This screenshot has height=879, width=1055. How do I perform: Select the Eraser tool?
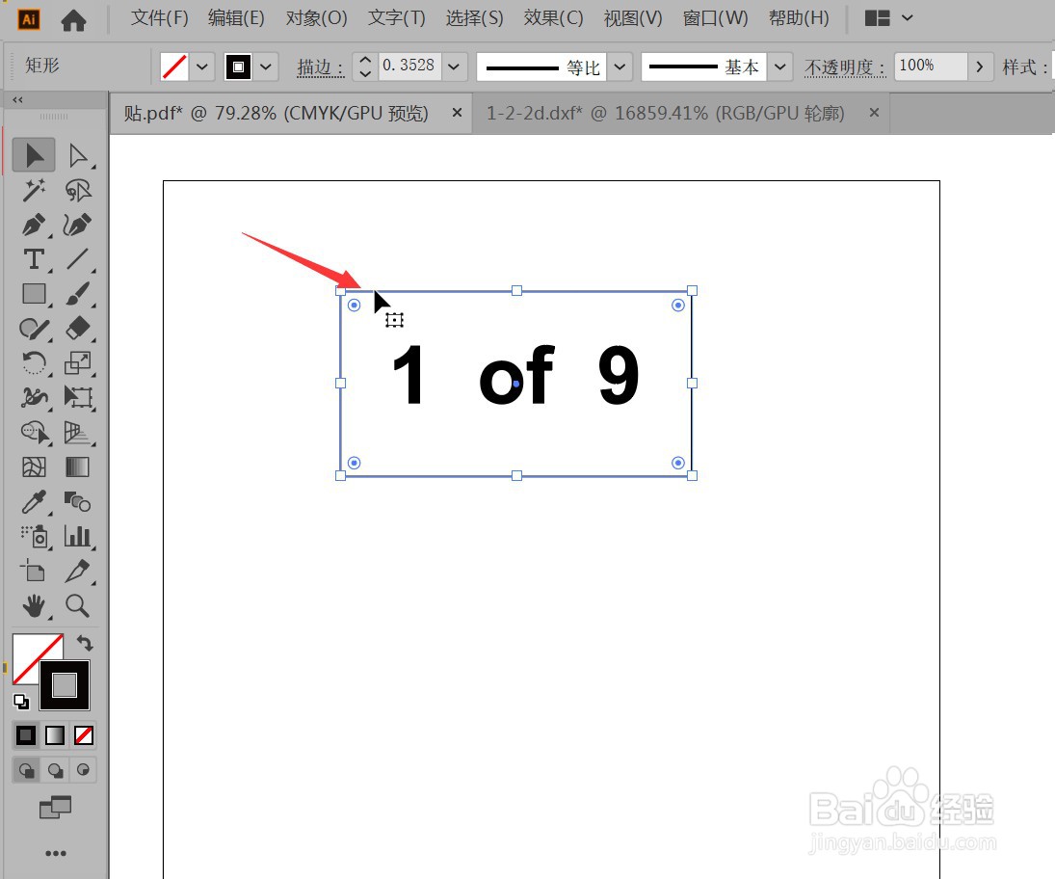(78, 329)
